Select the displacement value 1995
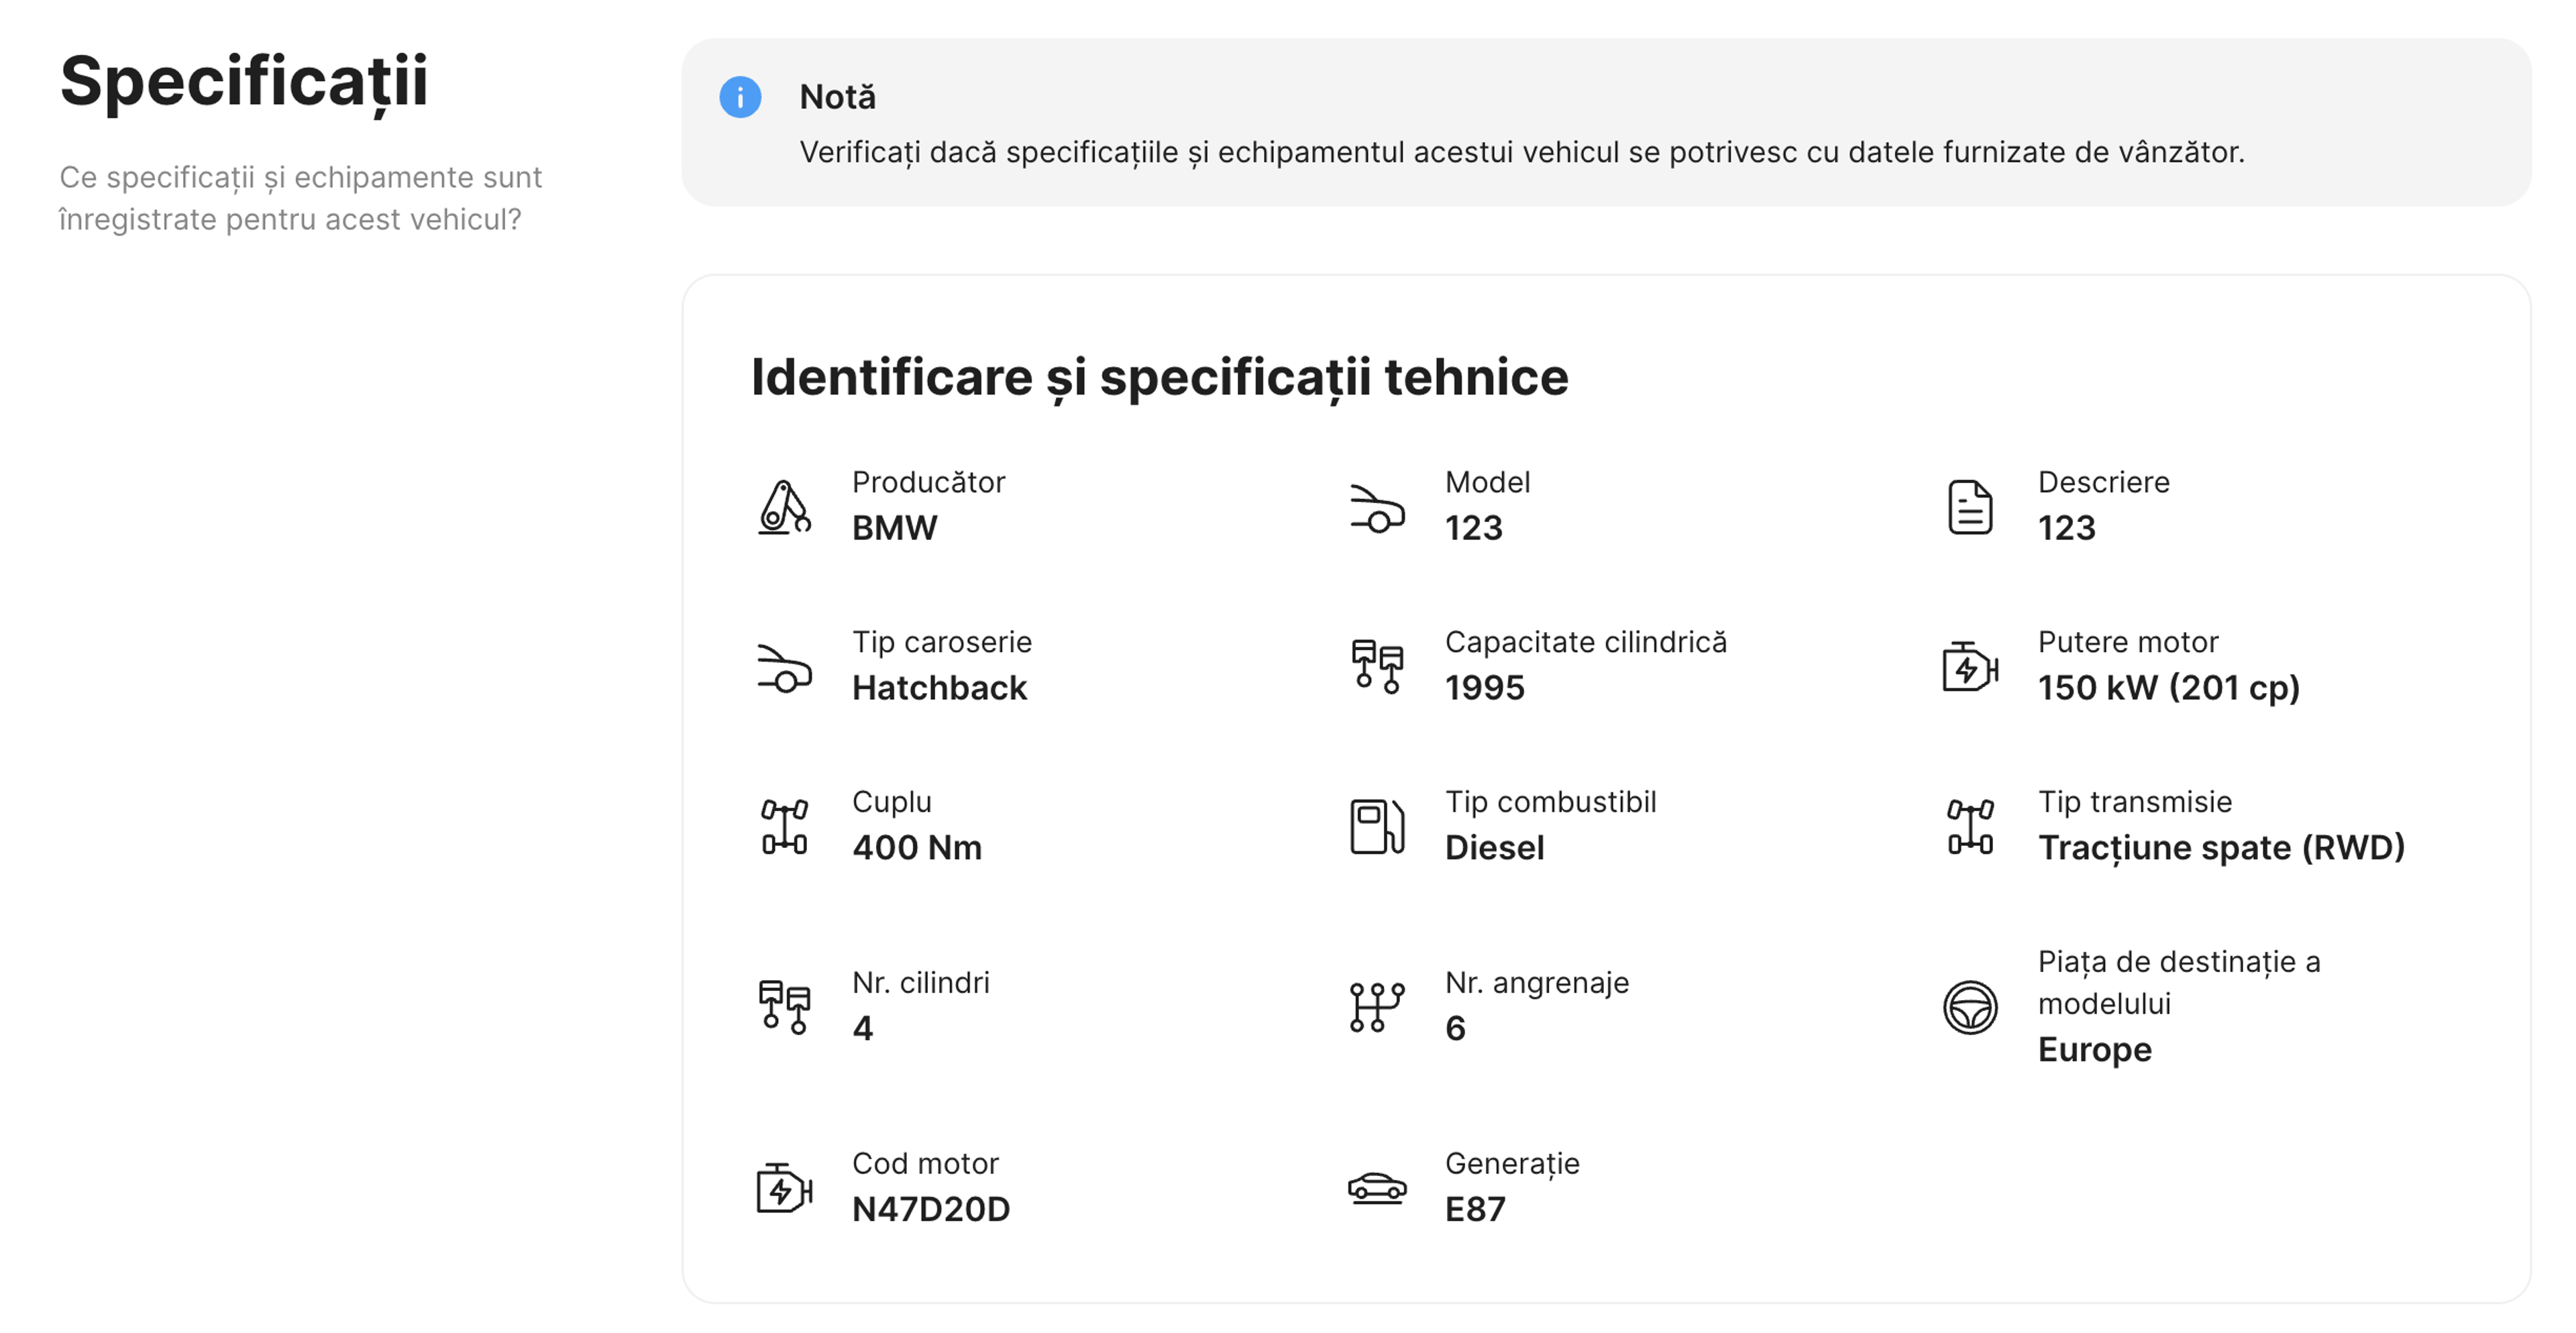 1484,688
